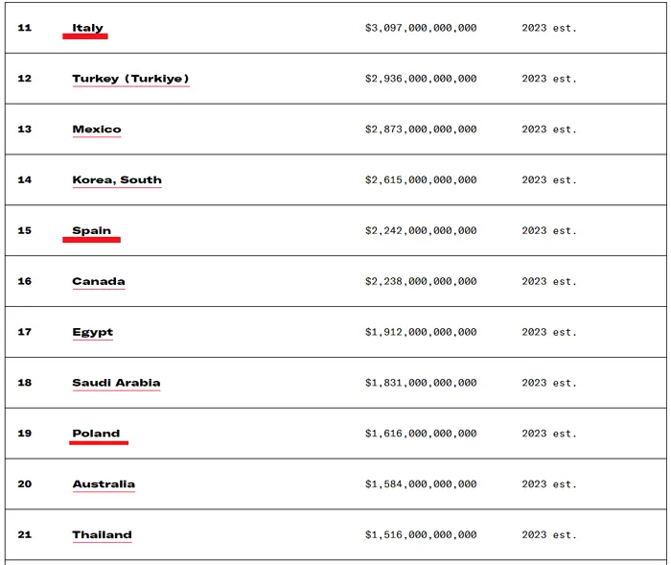Click the 2023 est. date in Mexico row

(549, 129)
